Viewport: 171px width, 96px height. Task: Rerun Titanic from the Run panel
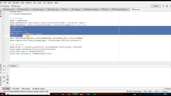pos(4,69)
